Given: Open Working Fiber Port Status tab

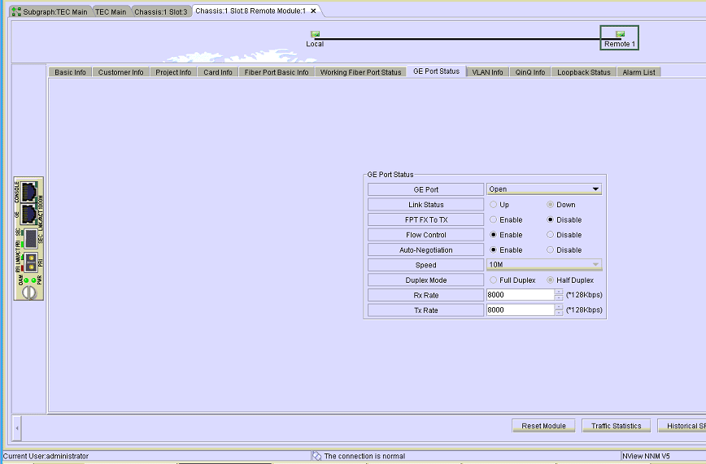Looking at the screenshot, I should click(360, 72).
